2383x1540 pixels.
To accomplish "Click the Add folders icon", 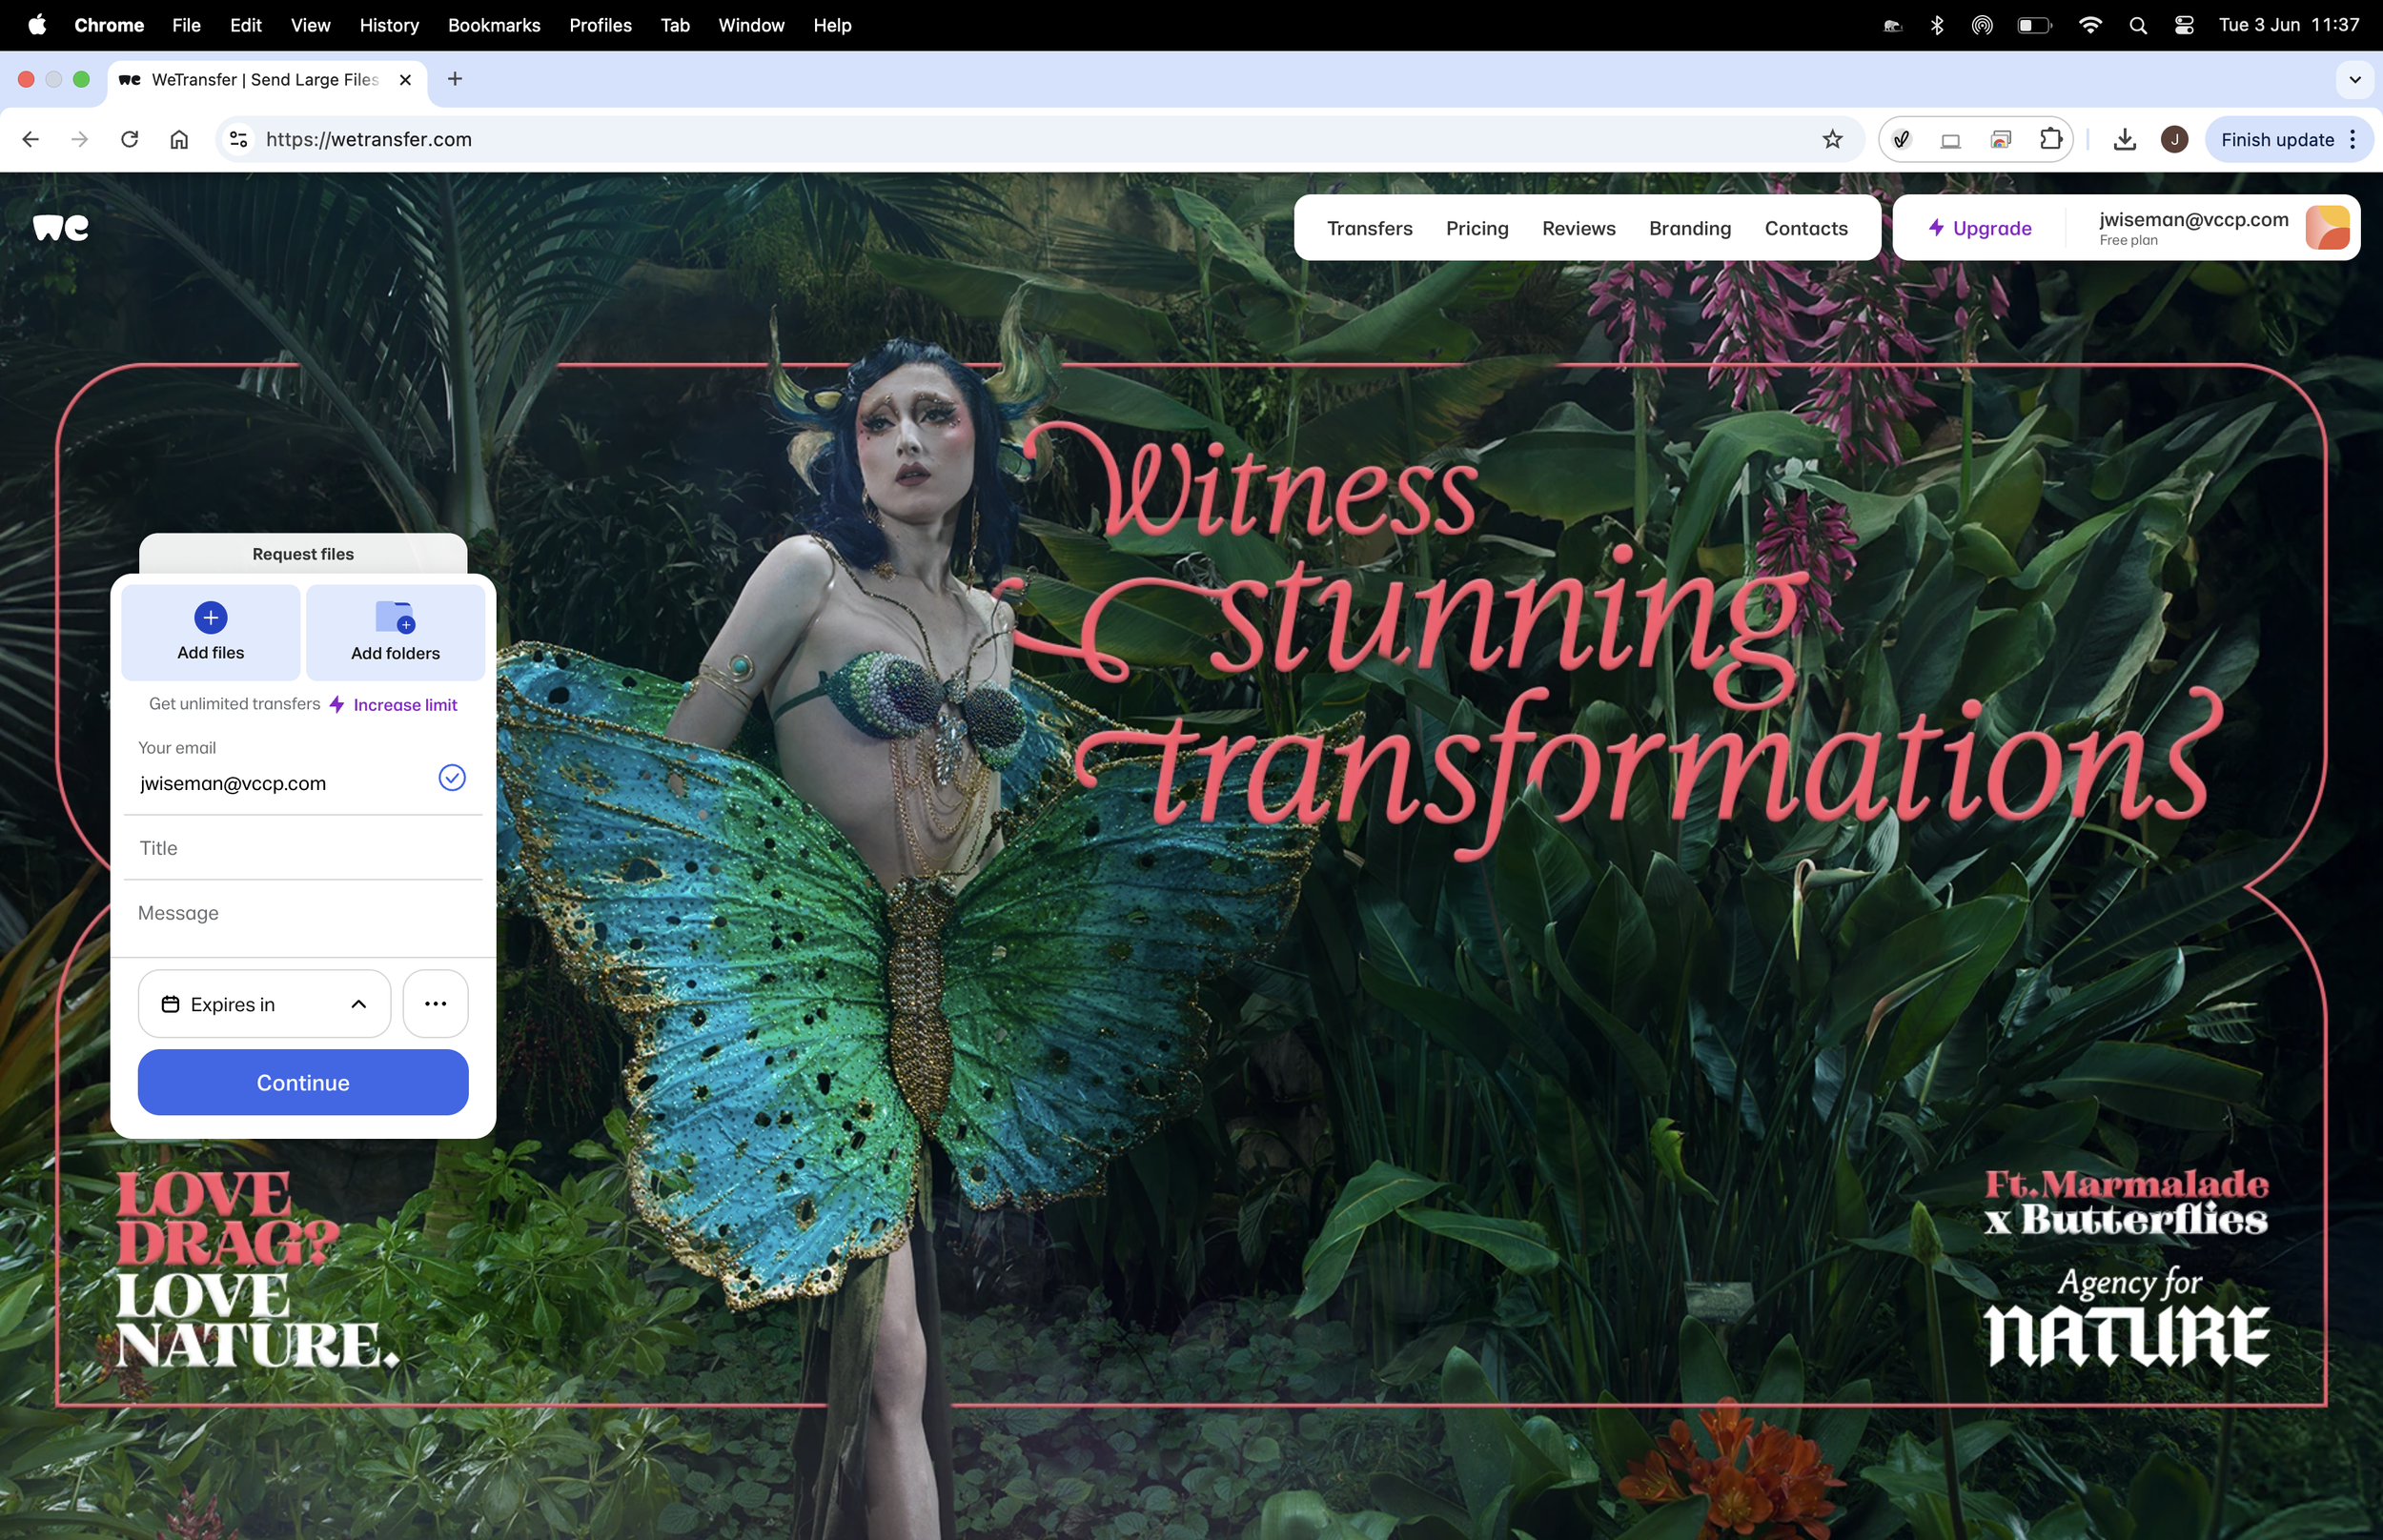I will 395,618.
